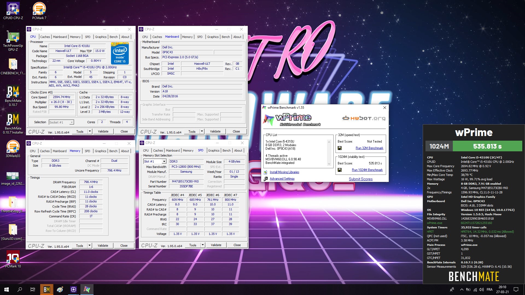Screen dimensions: 525x295
Task: Select Memory tab in Mainboard CPU-Z window
Action: click(x=187, y=37)
